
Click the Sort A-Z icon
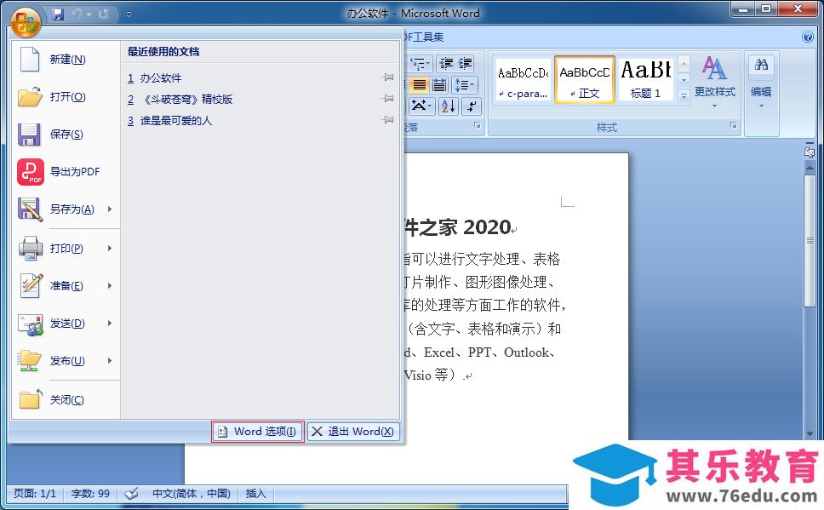pyautogui.click(x=449, y=106)
